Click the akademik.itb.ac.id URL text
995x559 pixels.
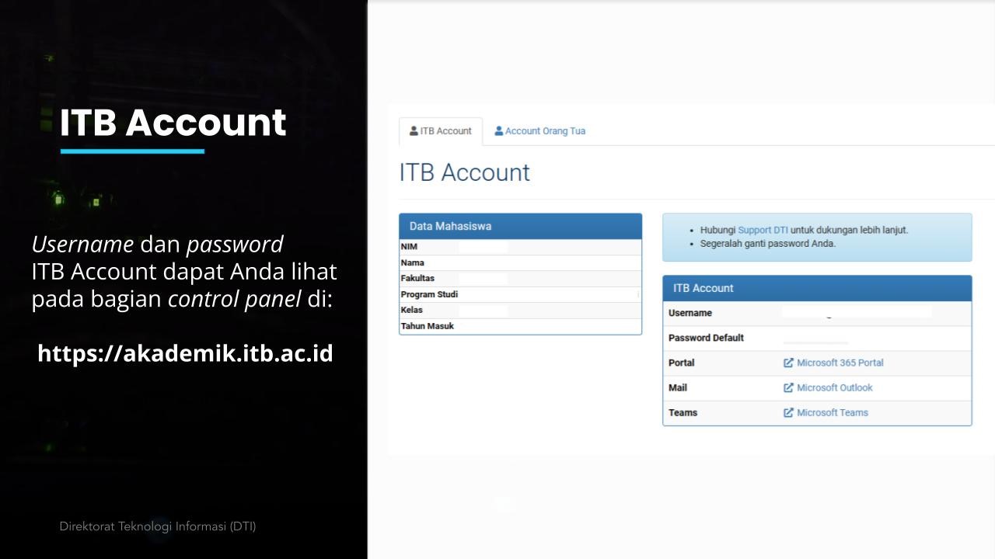(185, 353)
